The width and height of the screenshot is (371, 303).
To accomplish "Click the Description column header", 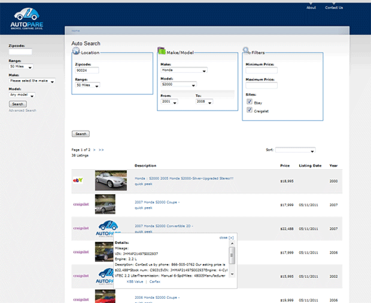I will click(x=145, y=166).
